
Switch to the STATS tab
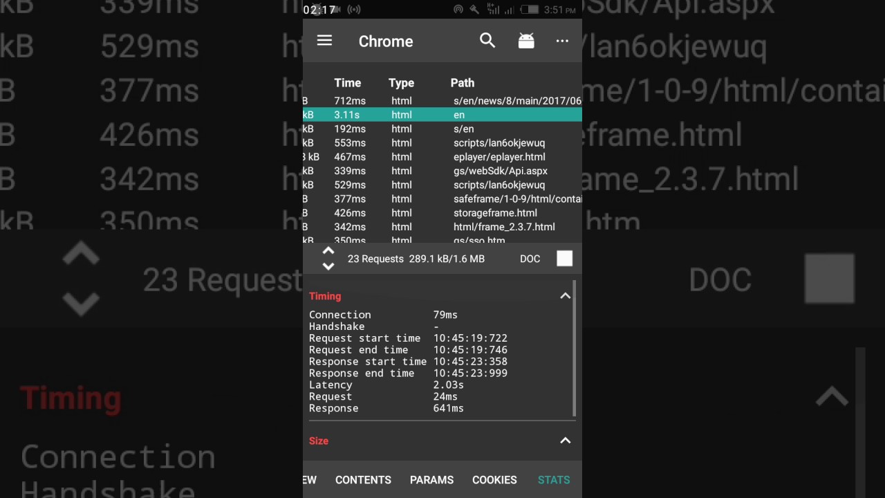(x=554, y=480)
